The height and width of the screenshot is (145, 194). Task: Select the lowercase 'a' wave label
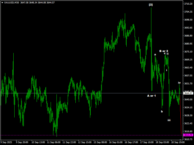coord(155,54)
